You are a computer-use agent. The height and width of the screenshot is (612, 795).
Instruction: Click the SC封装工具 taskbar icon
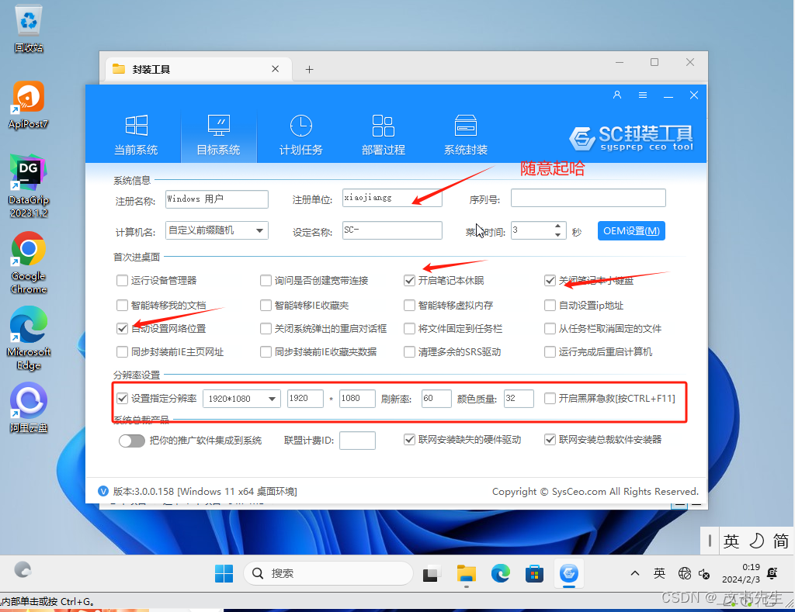pos(569,573)
